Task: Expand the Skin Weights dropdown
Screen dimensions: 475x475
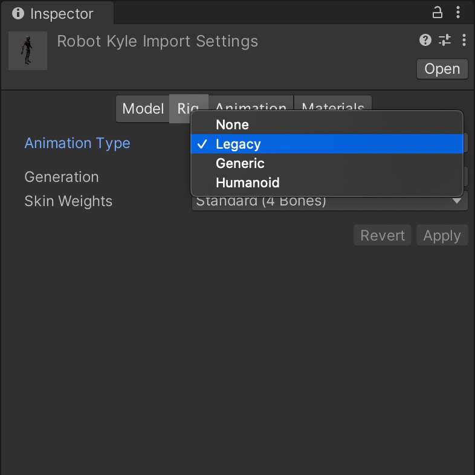Action: 329,202
